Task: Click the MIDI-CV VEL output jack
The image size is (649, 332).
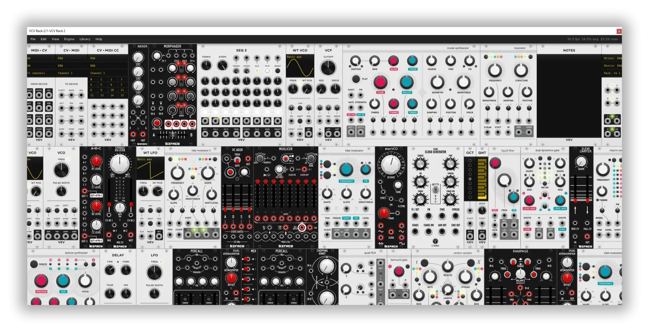Action: [x=49, y=95]
